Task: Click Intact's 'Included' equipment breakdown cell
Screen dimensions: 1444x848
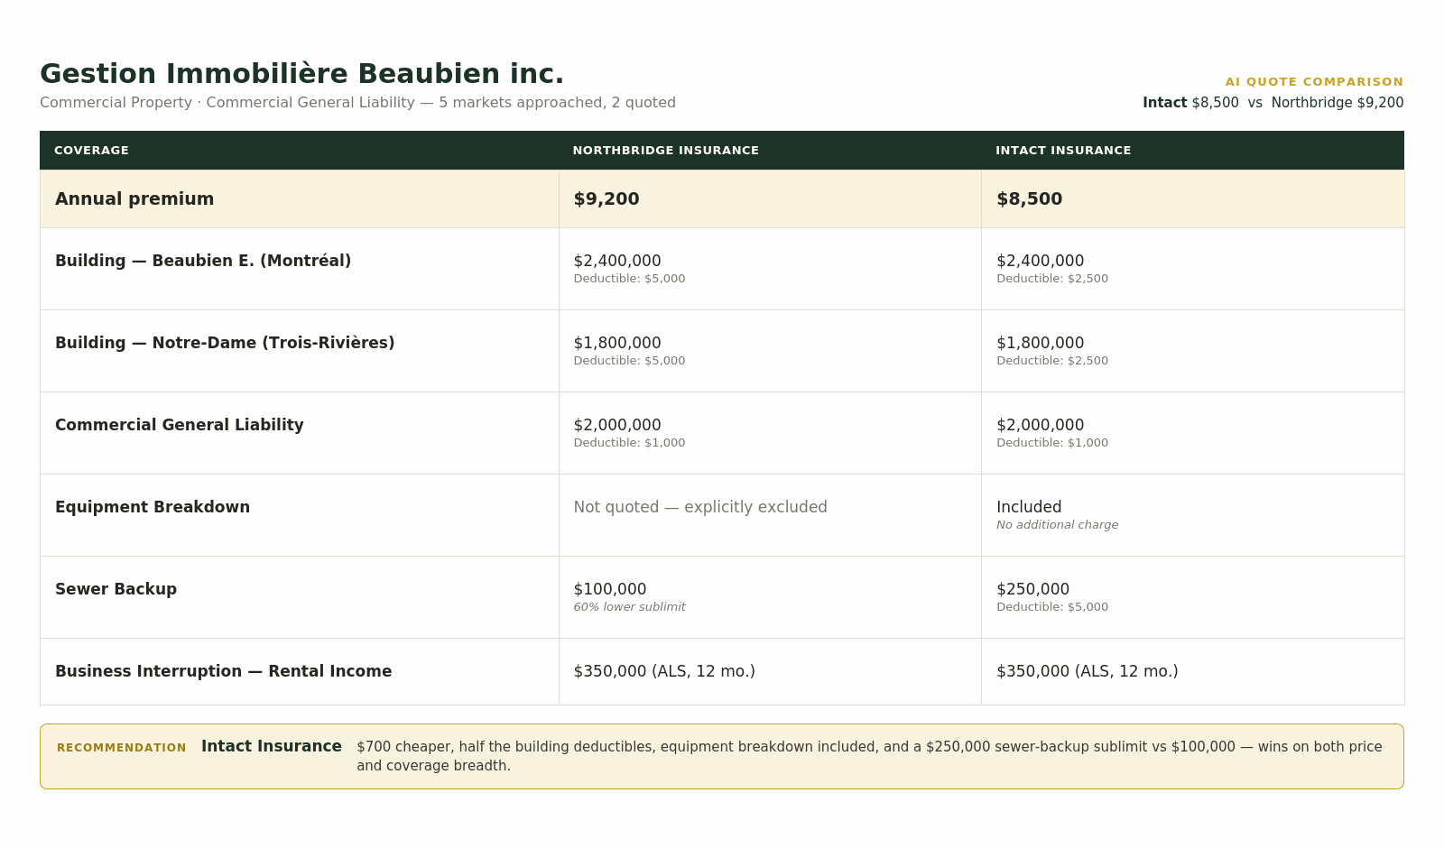Action: [x=1192, y=515]
